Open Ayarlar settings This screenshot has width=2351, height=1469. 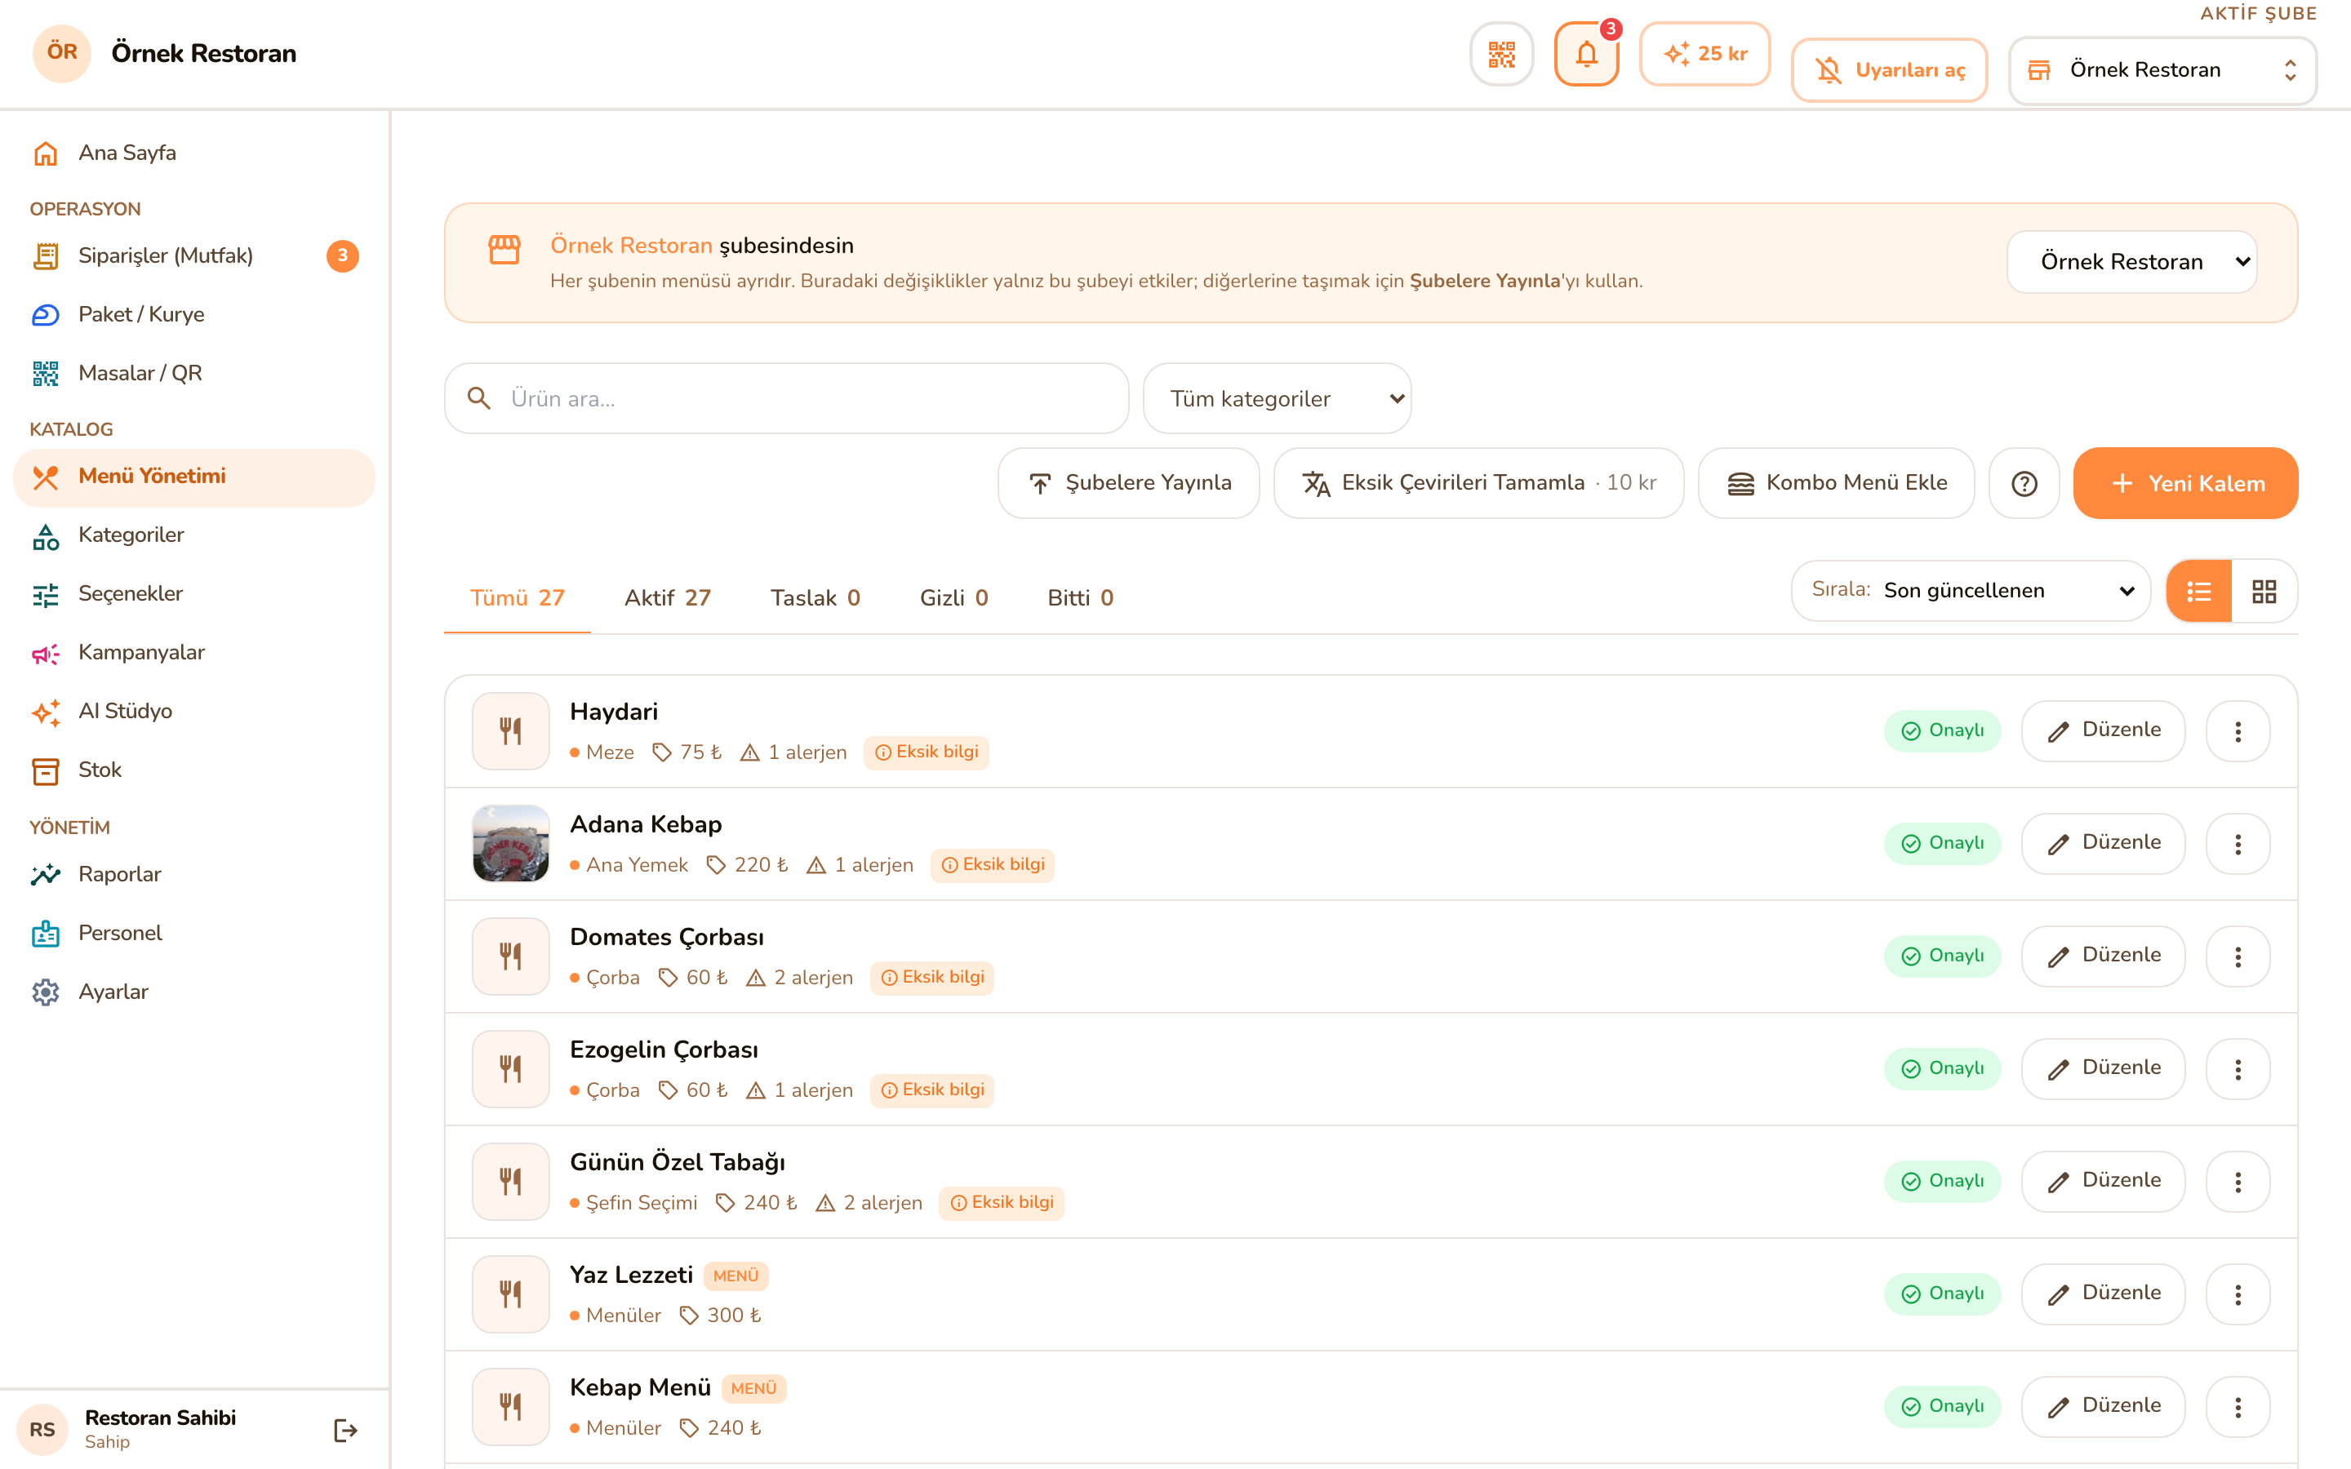click(x=194, y=992)
